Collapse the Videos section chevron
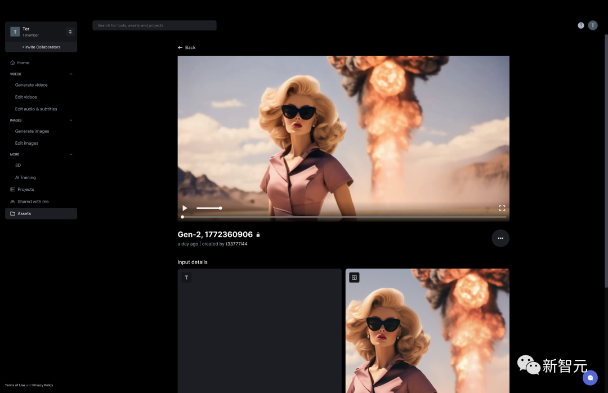This screenshot has width=608, height=393. coord(71,74)
